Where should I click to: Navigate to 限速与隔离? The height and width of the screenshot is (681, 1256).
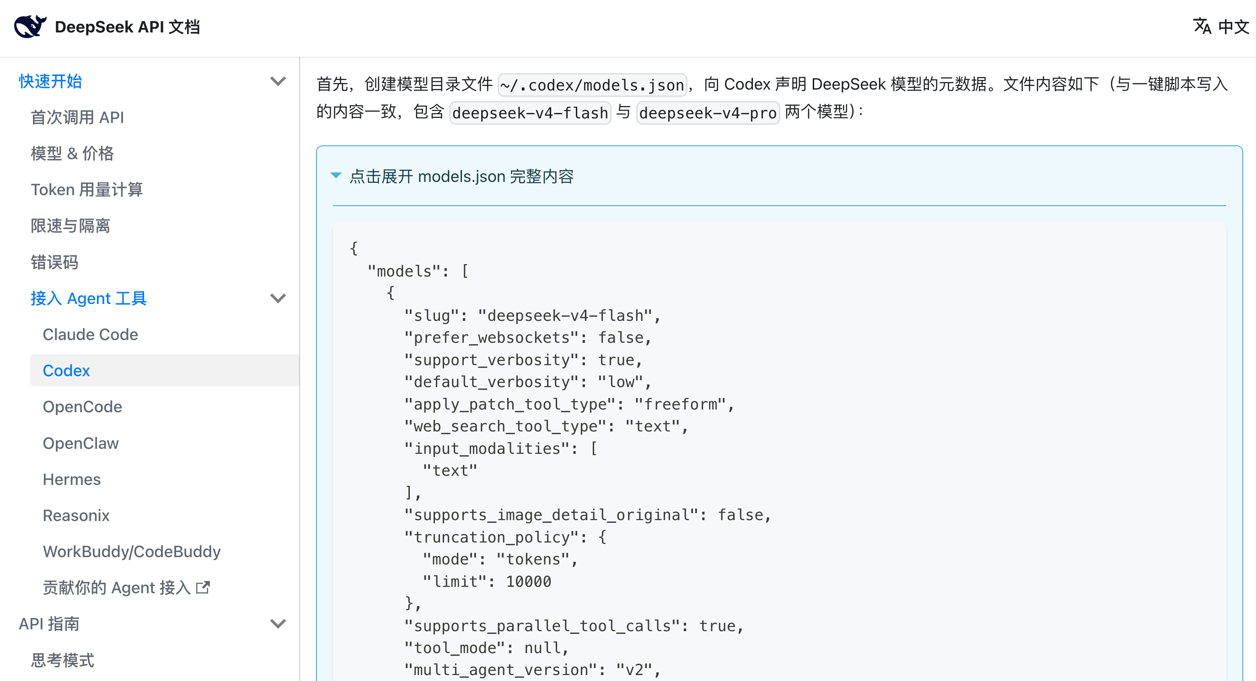(x=70, y=225)
